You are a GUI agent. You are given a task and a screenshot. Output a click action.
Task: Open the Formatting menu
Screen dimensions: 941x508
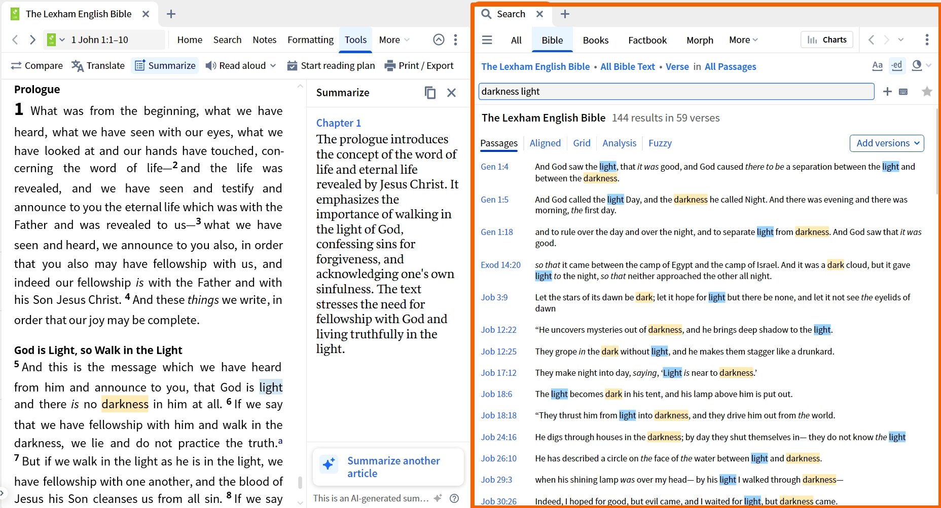(310, 40)
